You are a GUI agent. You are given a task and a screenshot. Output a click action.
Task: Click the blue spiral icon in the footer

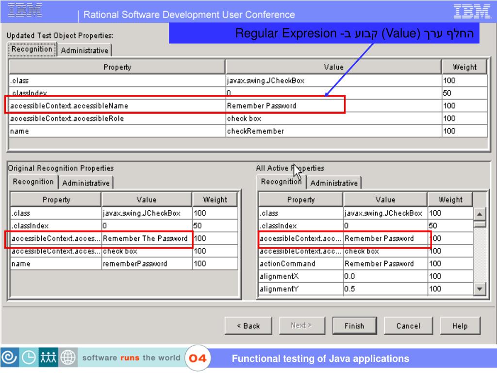[x=10, y=357]
